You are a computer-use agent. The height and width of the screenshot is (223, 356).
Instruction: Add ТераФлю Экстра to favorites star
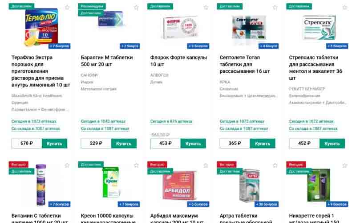click(x=67, y=7)
